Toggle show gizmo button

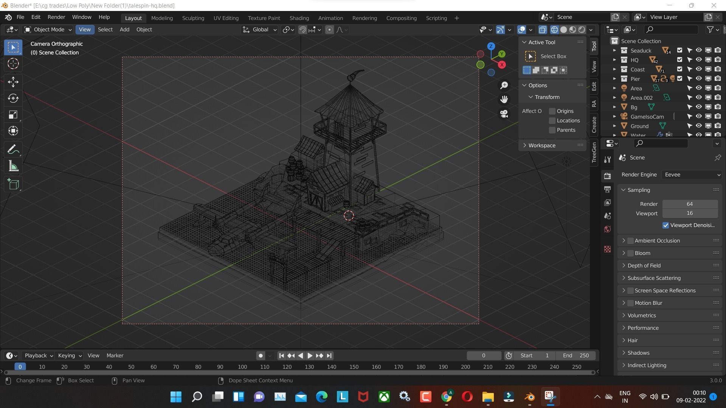click(500, 29)
